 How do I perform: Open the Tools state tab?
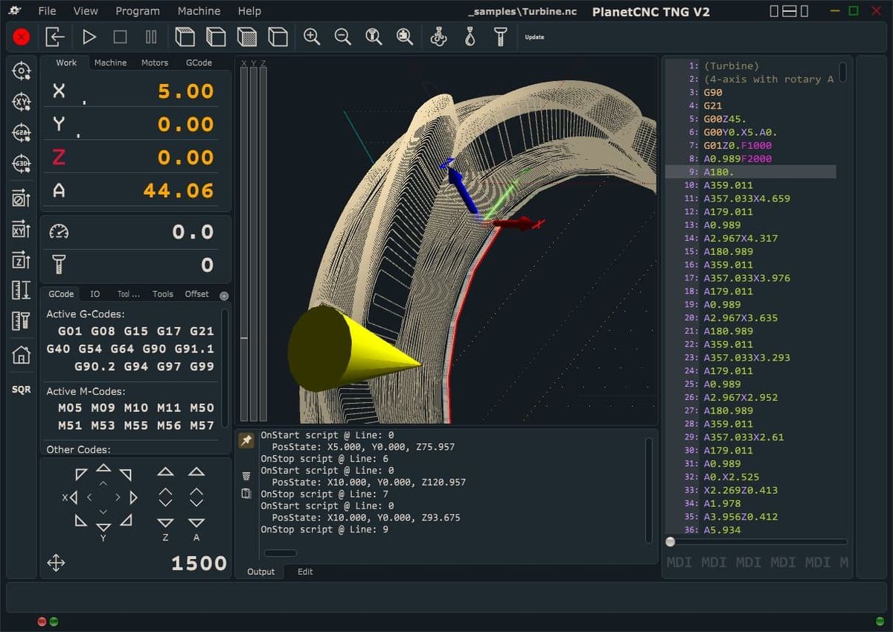(163, 294)
